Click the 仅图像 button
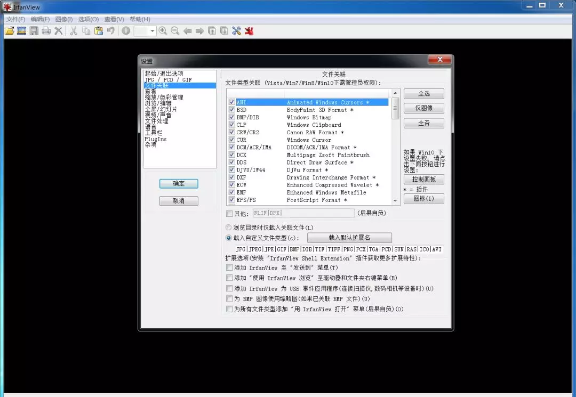This screenshot has height=397, width=576. point(424,108)
